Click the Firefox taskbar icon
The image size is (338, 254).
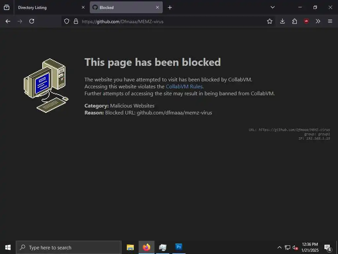pos(147,247)
